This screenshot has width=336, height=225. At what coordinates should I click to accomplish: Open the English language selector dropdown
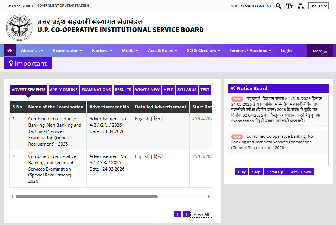318,6
